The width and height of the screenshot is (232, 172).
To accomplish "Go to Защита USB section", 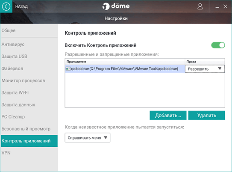I will [x=15, y=56].
